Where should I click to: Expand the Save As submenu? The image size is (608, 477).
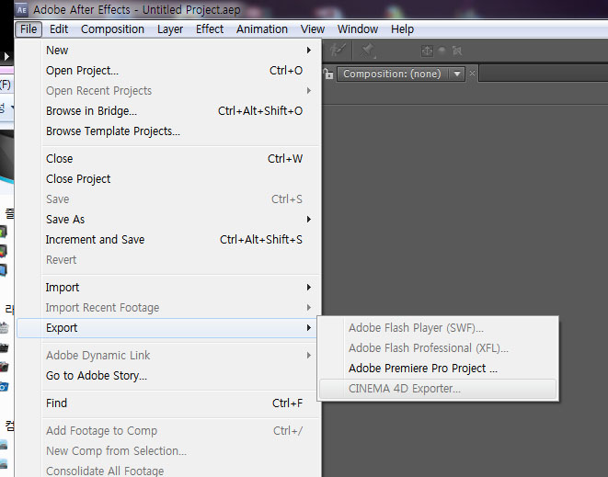pos(168,220)
